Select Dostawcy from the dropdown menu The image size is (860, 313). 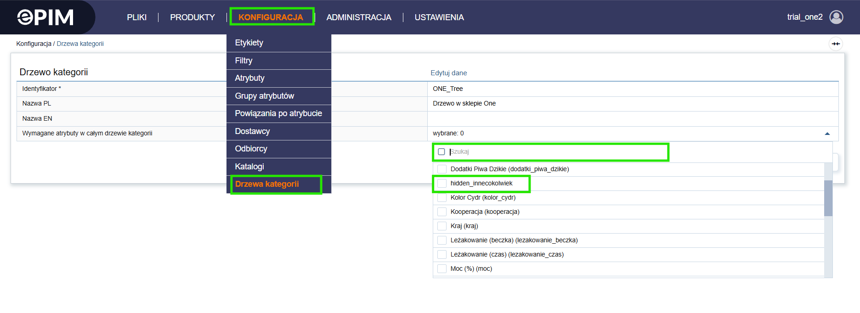[279, 131]
